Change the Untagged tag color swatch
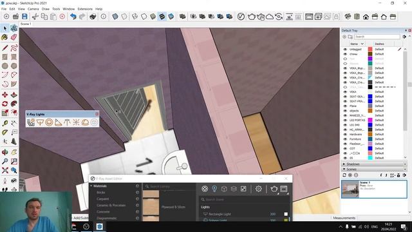The height and width of the screenshot is (232, 412). 370,49
